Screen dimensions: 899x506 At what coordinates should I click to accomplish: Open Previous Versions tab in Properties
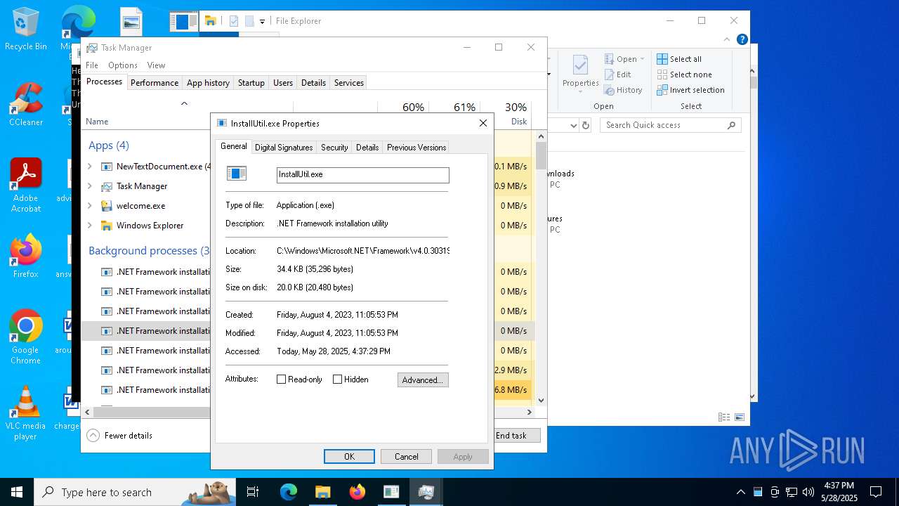(x=416, y=148)
